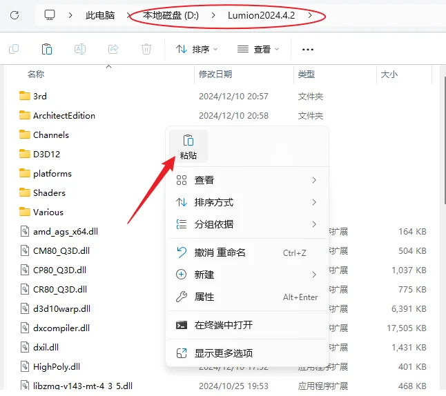Screen dimensions: 446x396
Task: Sort by the 名称 column header
Action: tap(36, 75)
